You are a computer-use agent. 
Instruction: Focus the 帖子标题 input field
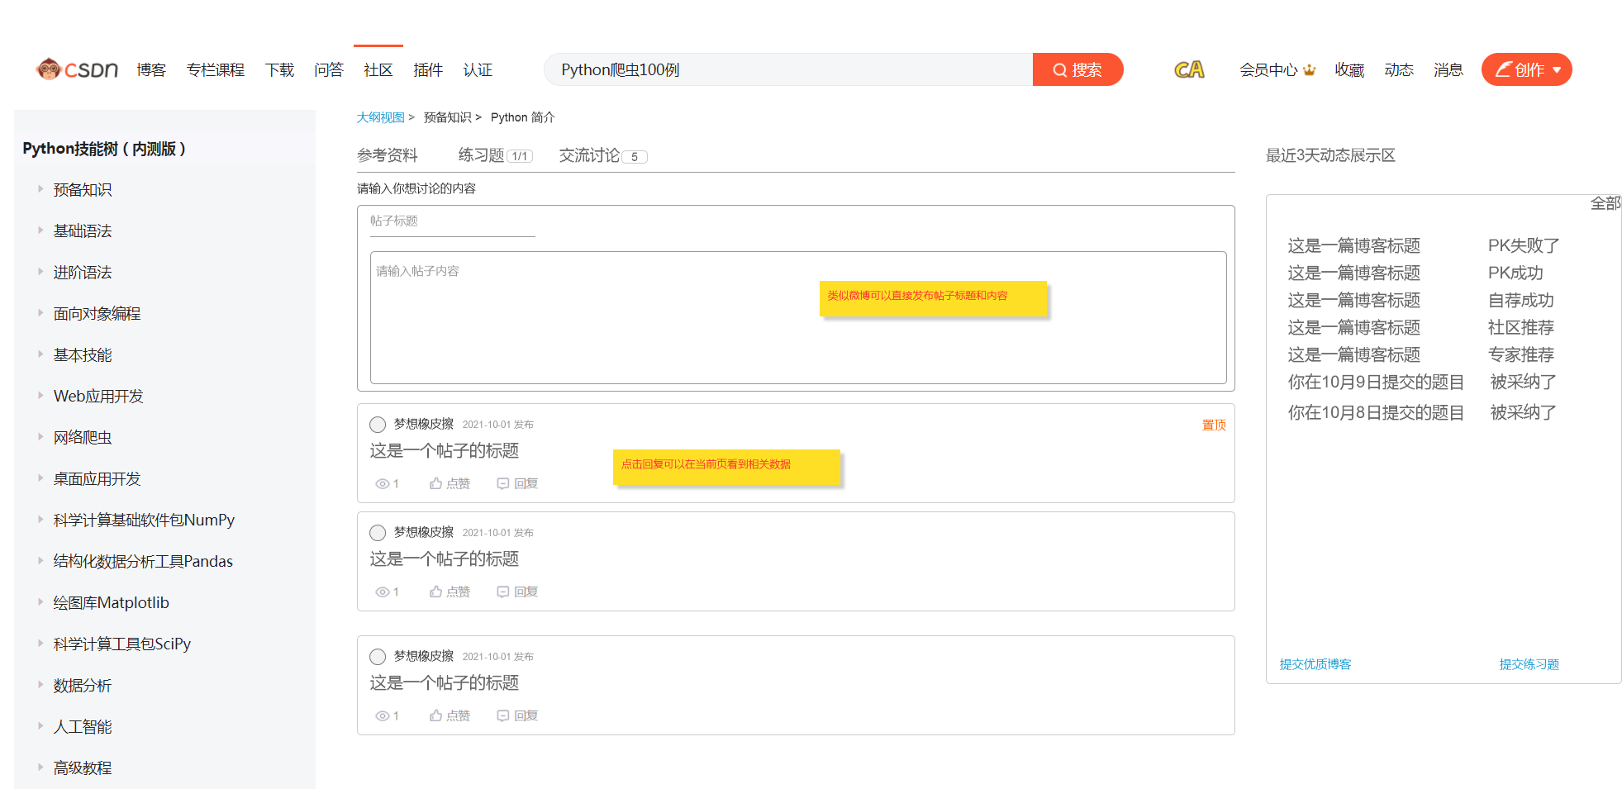pos(453,221)
